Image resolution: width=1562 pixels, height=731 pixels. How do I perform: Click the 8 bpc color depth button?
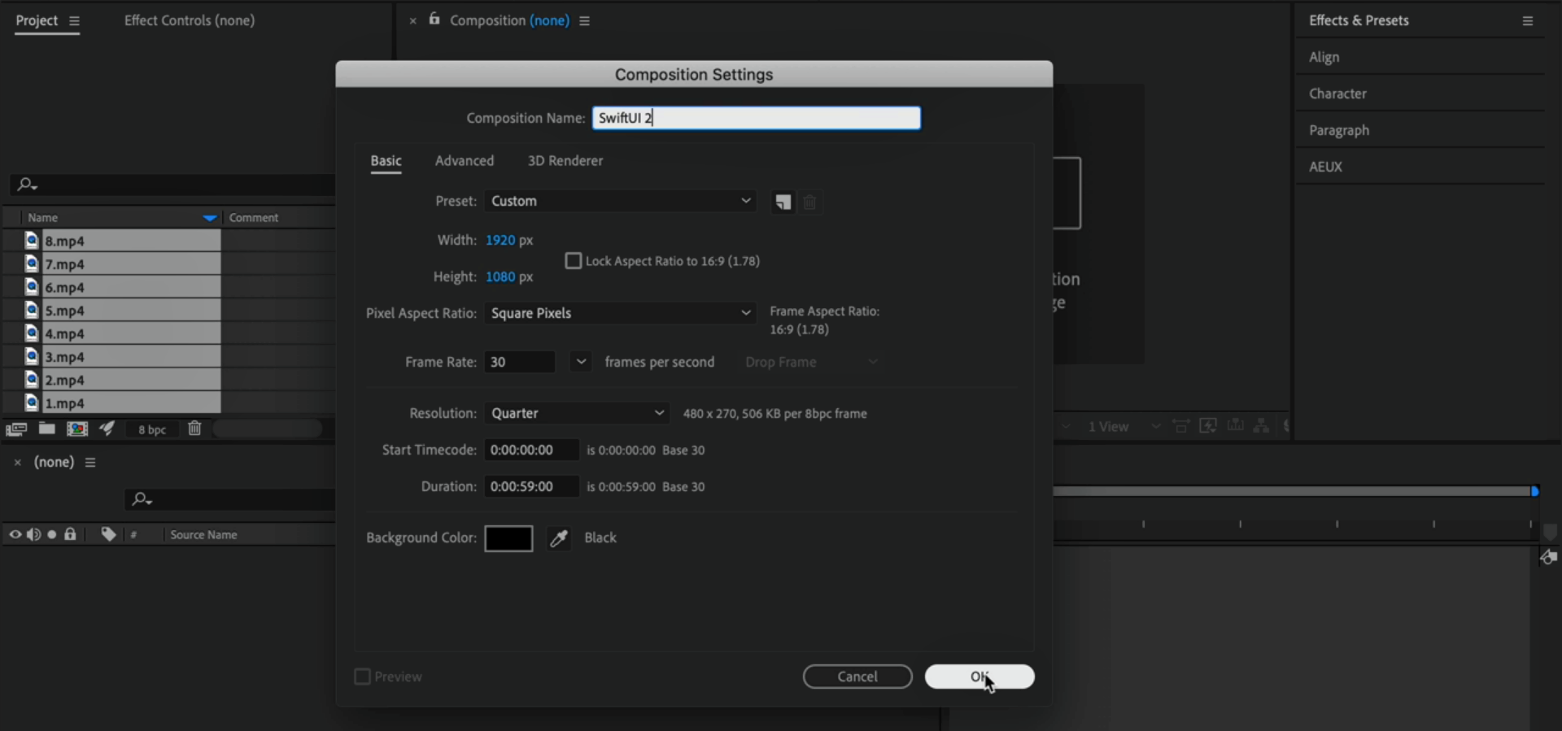click(x=152, y=429)
